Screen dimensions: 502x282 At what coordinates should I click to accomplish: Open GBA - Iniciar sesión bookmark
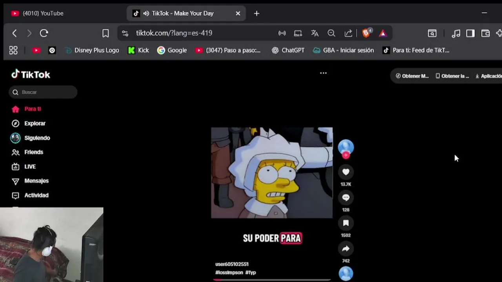click(343, 50)
